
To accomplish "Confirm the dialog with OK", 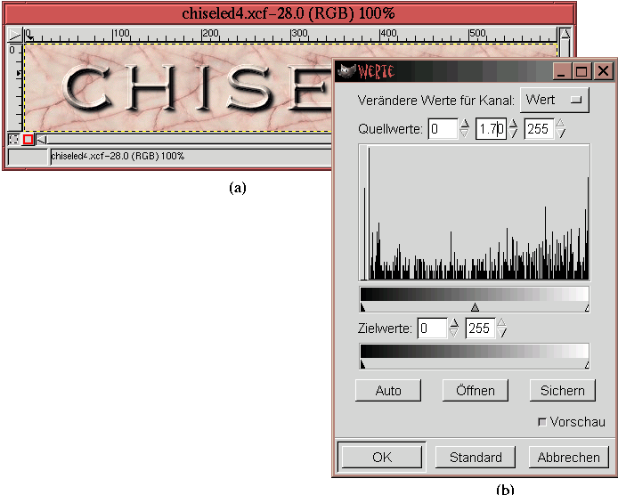I will tap(382, 457).
